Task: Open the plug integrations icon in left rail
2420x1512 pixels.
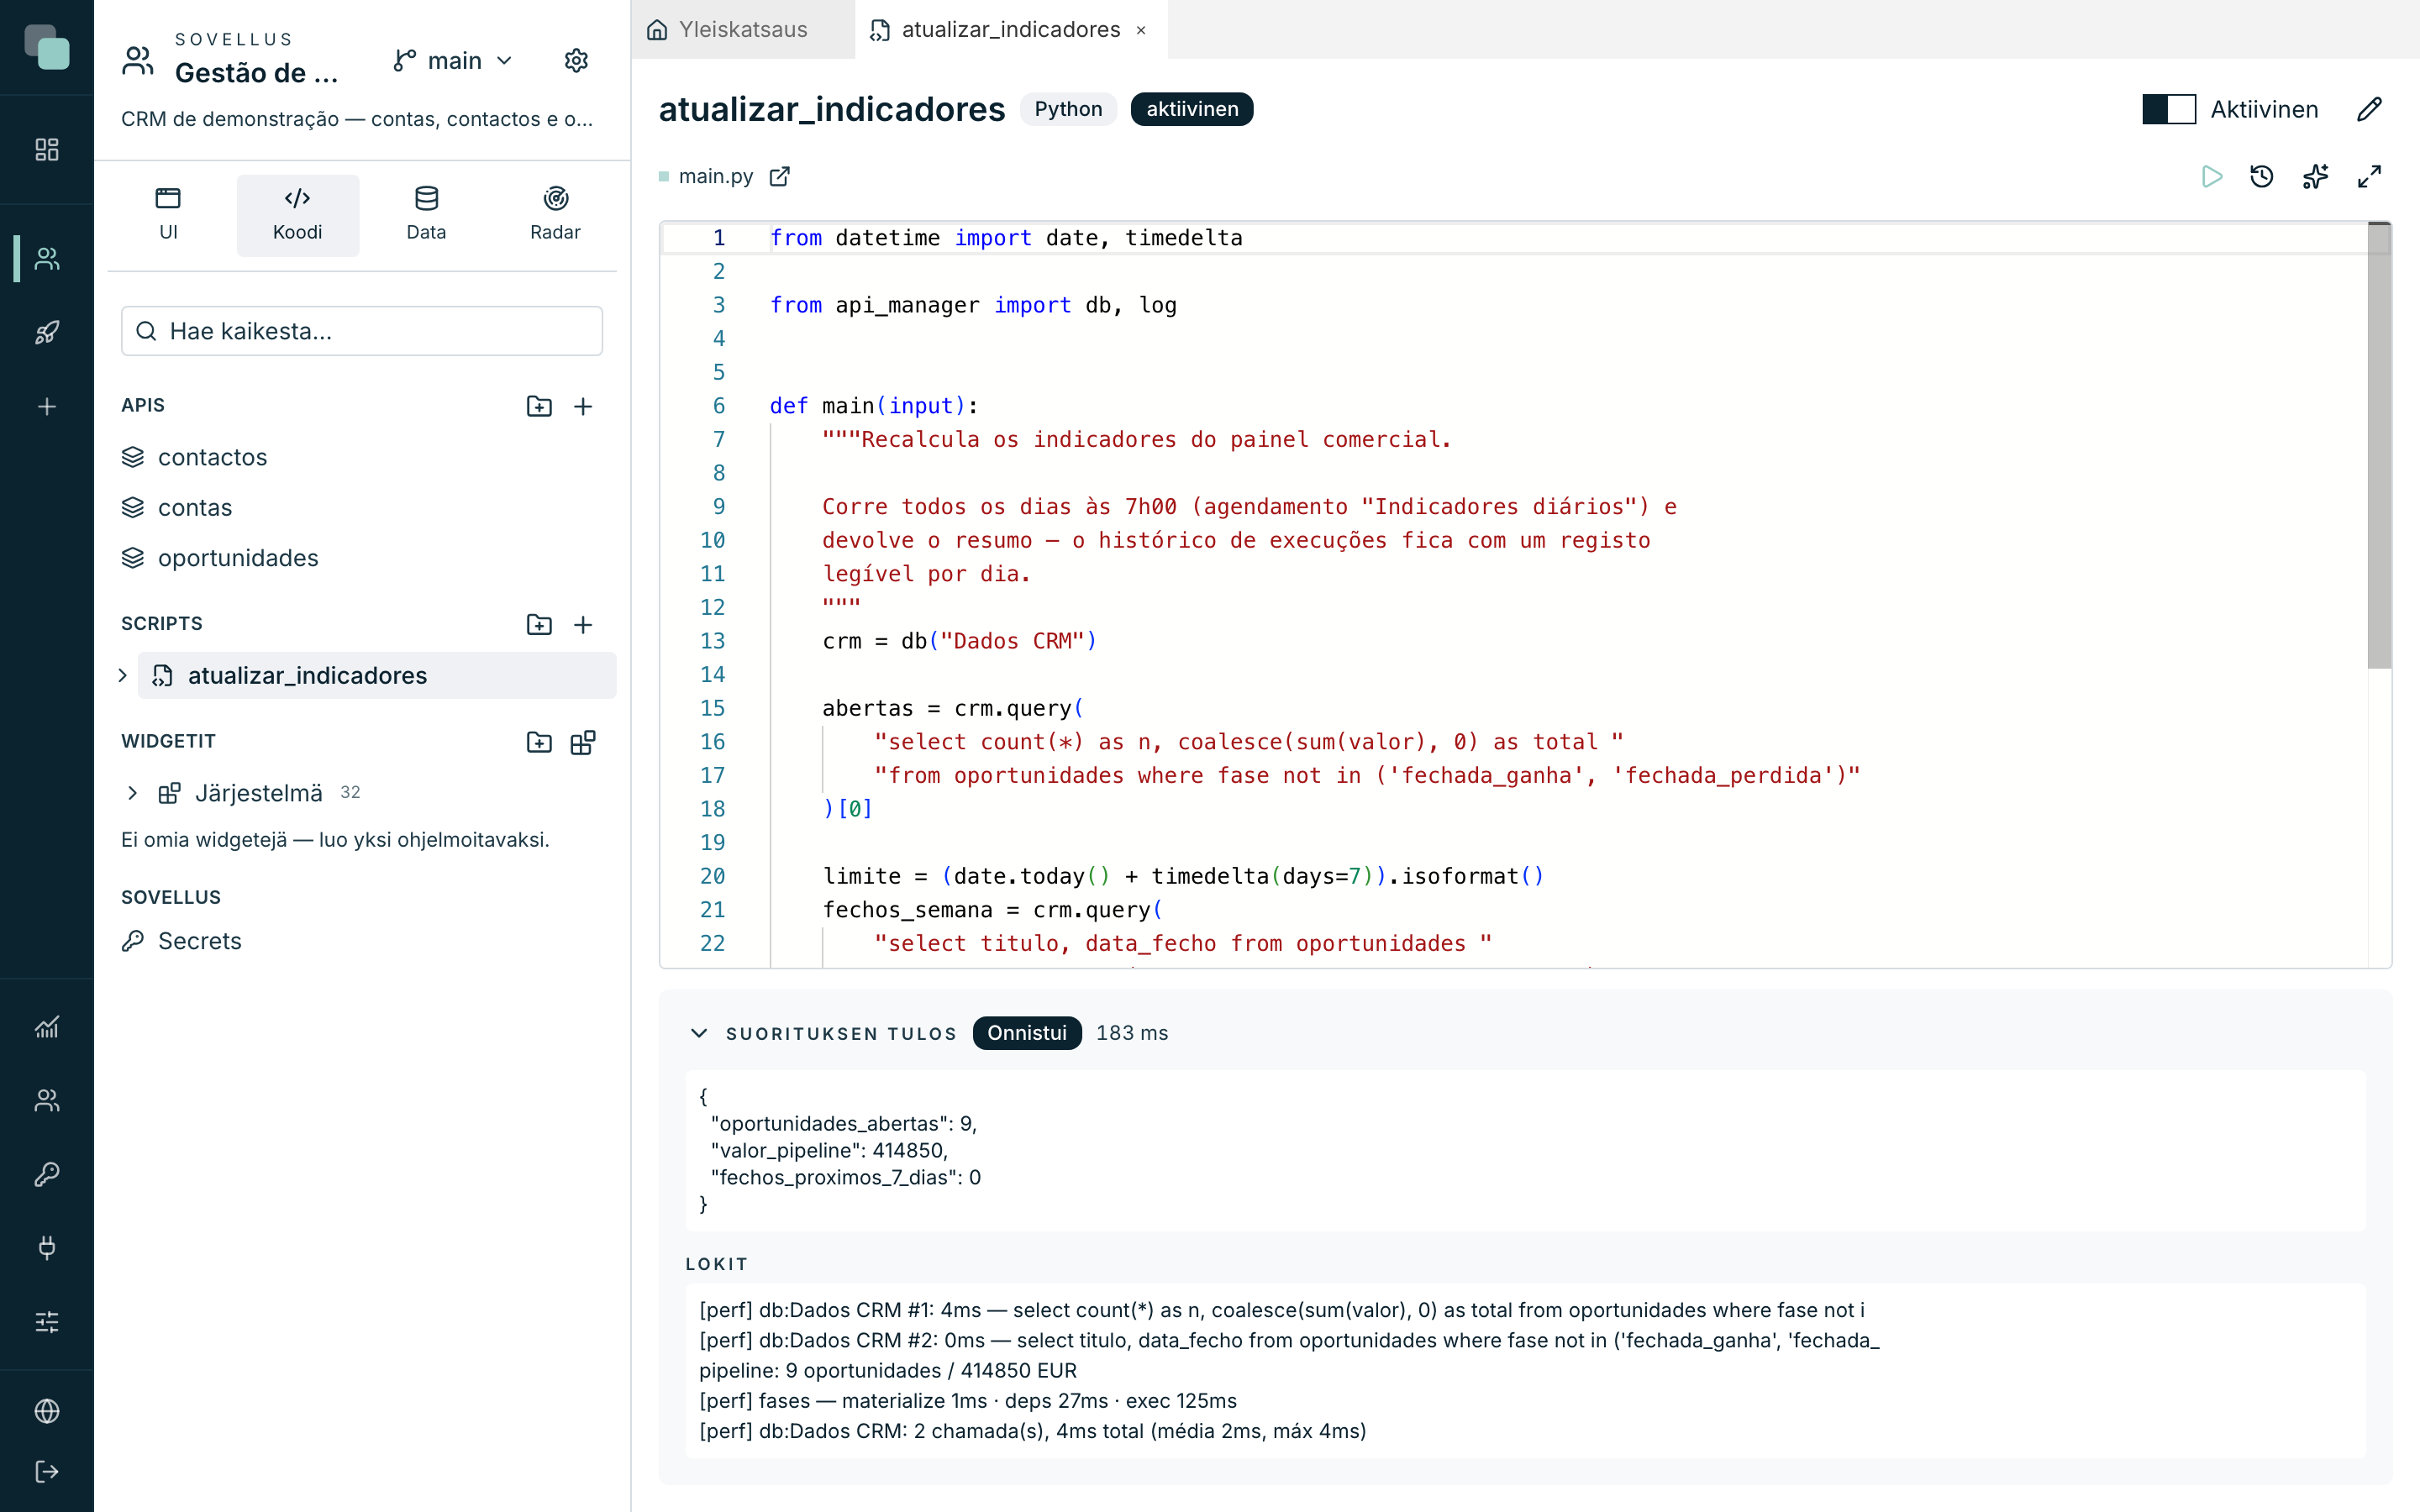Action: (47, 1248)
